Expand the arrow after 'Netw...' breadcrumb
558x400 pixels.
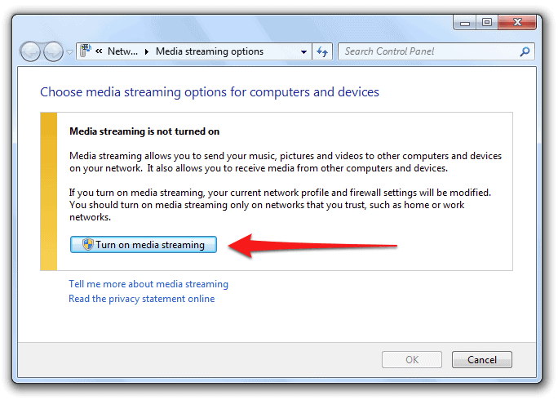click(147, 51)
